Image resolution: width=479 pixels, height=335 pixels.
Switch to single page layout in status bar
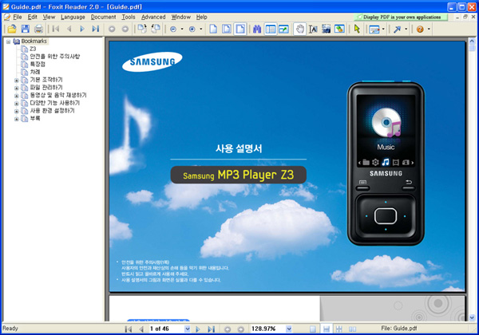tap(313, 329)
